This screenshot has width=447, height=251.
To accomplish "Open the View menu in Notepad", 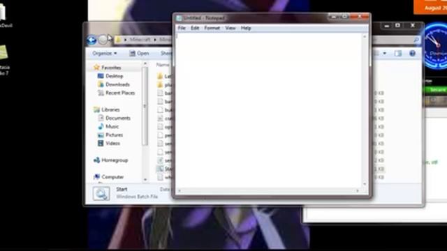I will click(x=230, y=28).
